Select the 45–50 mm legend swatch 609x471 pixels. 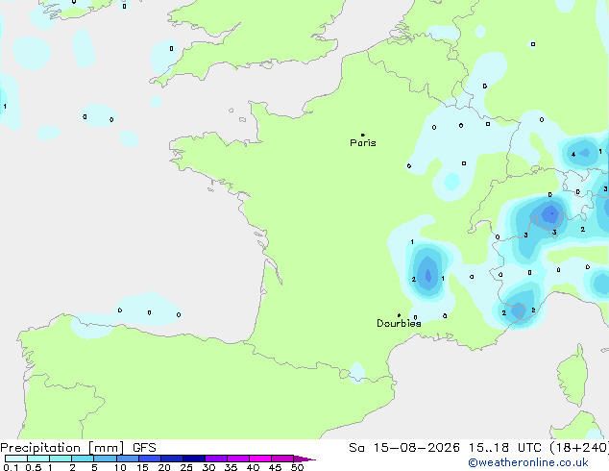click(x=282, y=459)
